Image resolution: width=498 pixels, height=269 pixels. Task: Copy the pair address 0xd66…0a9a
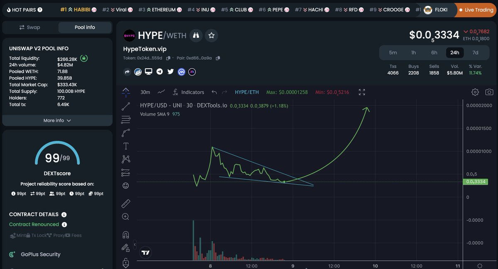coord(218,58)
